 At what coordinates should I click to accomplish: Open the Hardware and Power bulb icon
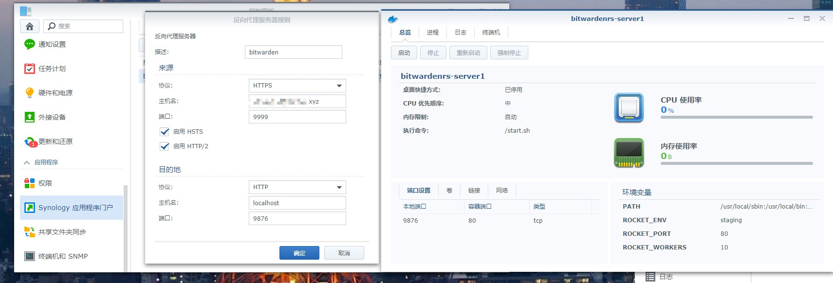[x=30, y=93]
